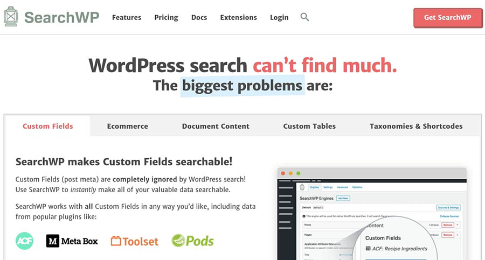The width and height of the screenshot is (485, 260).
Task: Expand the Pages row arrow beside Remove
Action: 458,235
